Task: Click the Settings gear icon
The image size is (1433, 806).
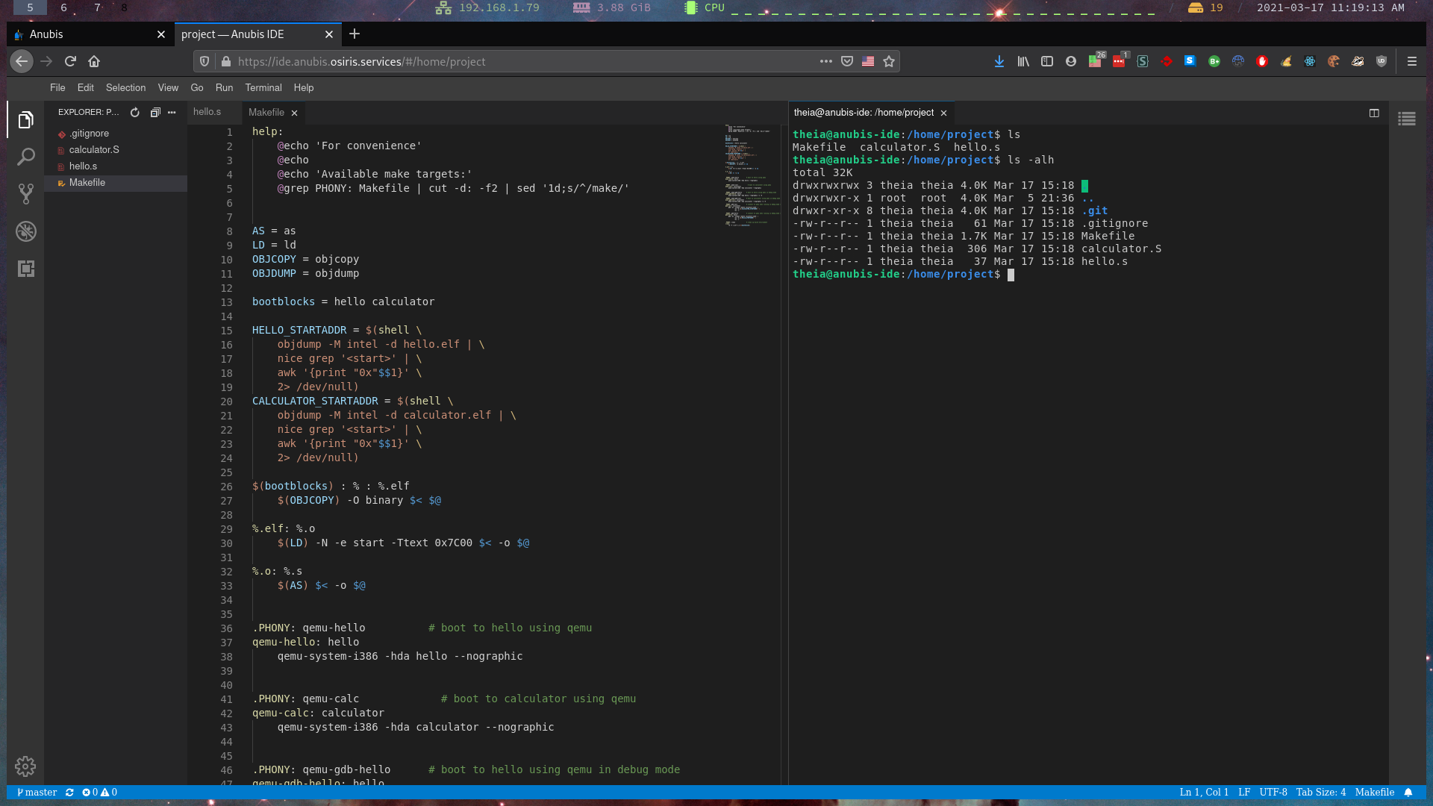Action: (25, 766)
